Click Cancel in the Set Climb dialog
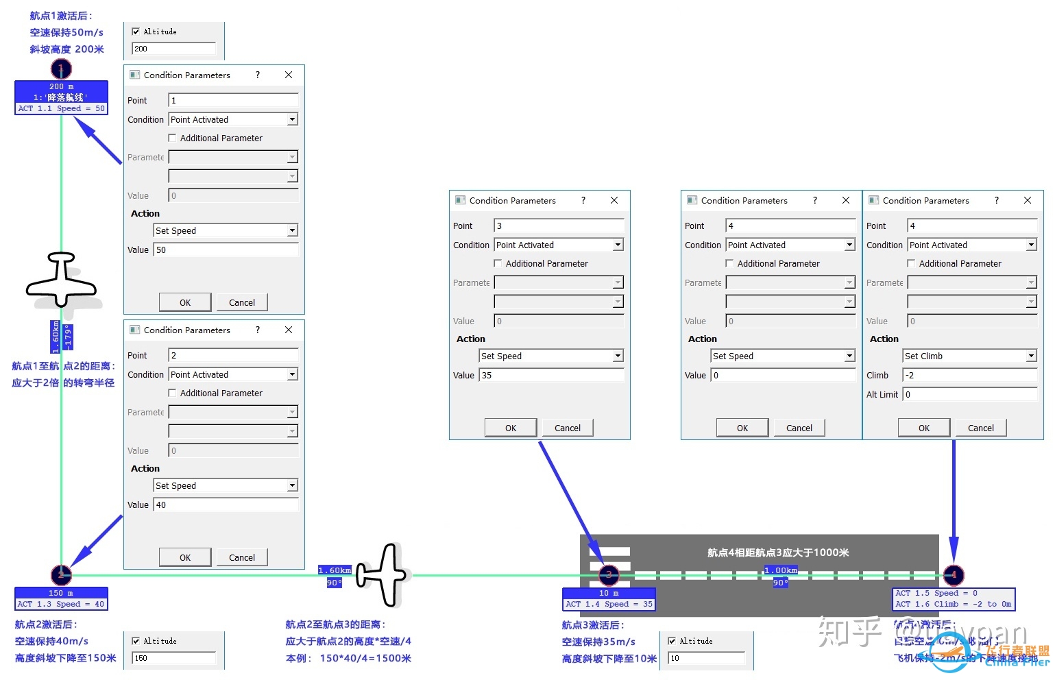The height and width of the screenshot is (680, 1055). coord(980,428)
